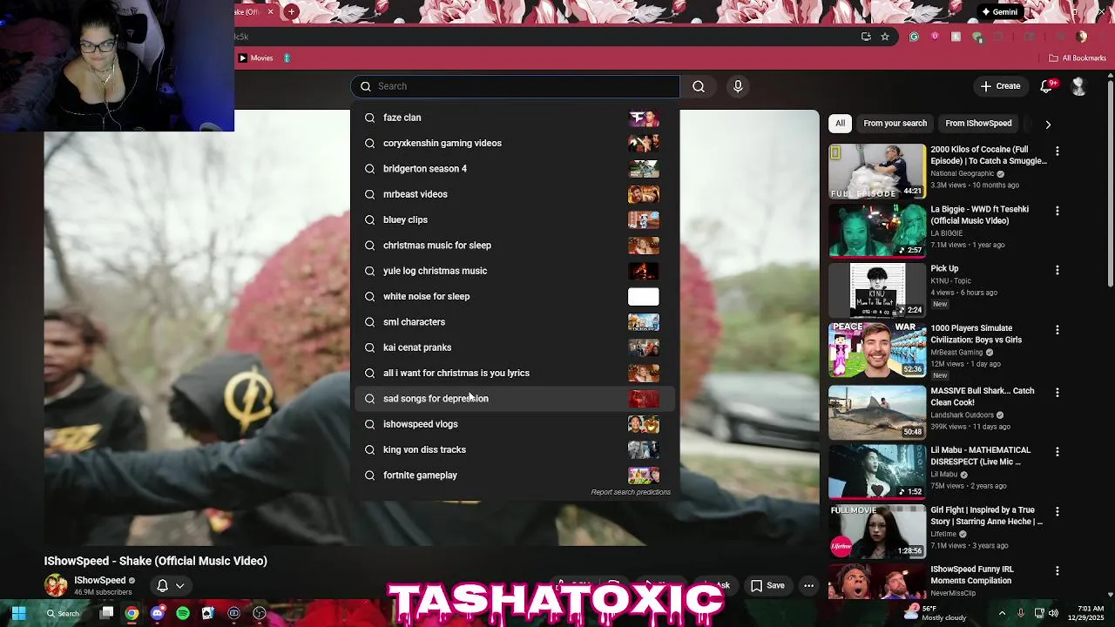Open Task View on the taskbar
The image size is (1115, 627).
[x=106, y=613]
